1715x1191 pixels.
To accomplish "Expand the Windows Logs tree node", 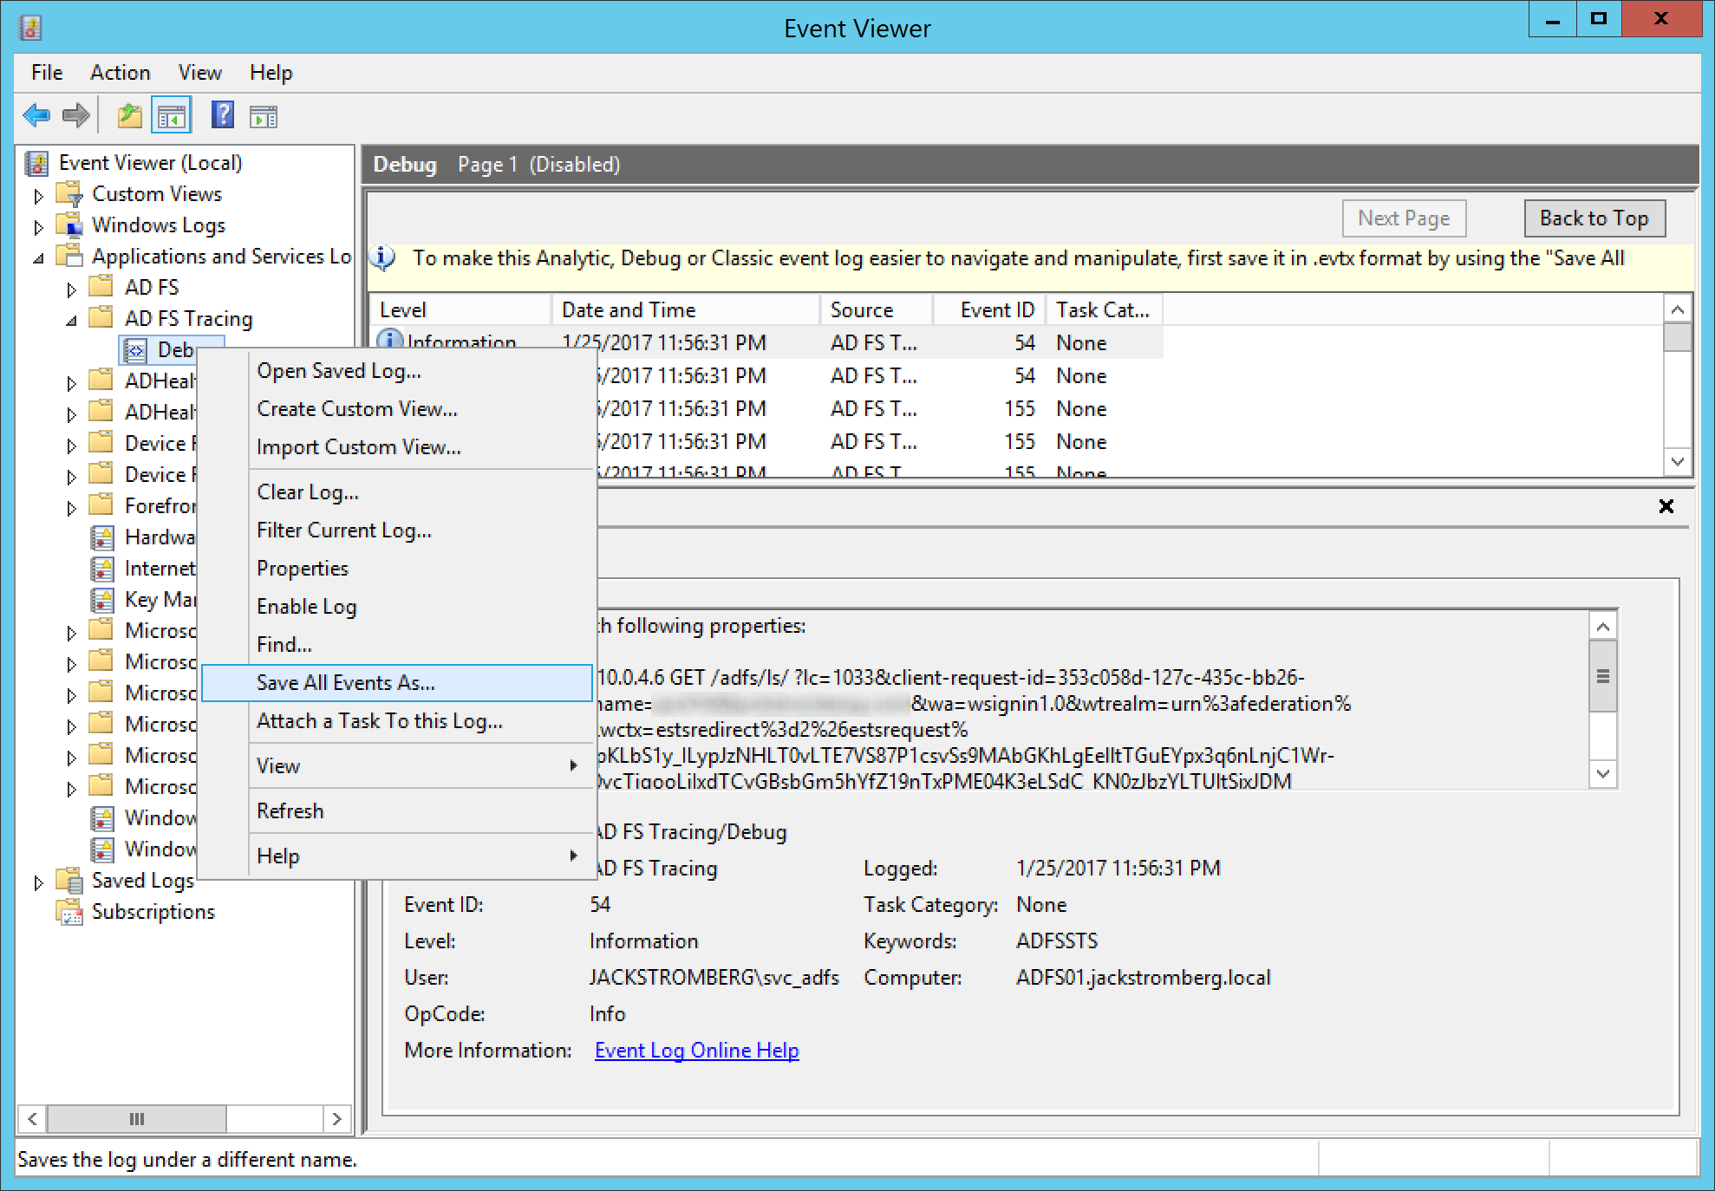I will pyautogui.click(x=38, y=227).
